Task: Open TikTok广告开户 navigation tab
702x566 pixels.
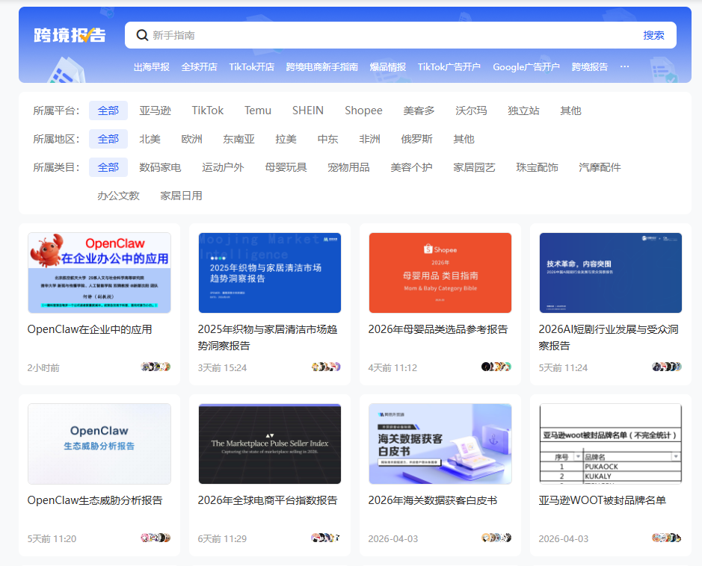Action: [x=449, y=66]
